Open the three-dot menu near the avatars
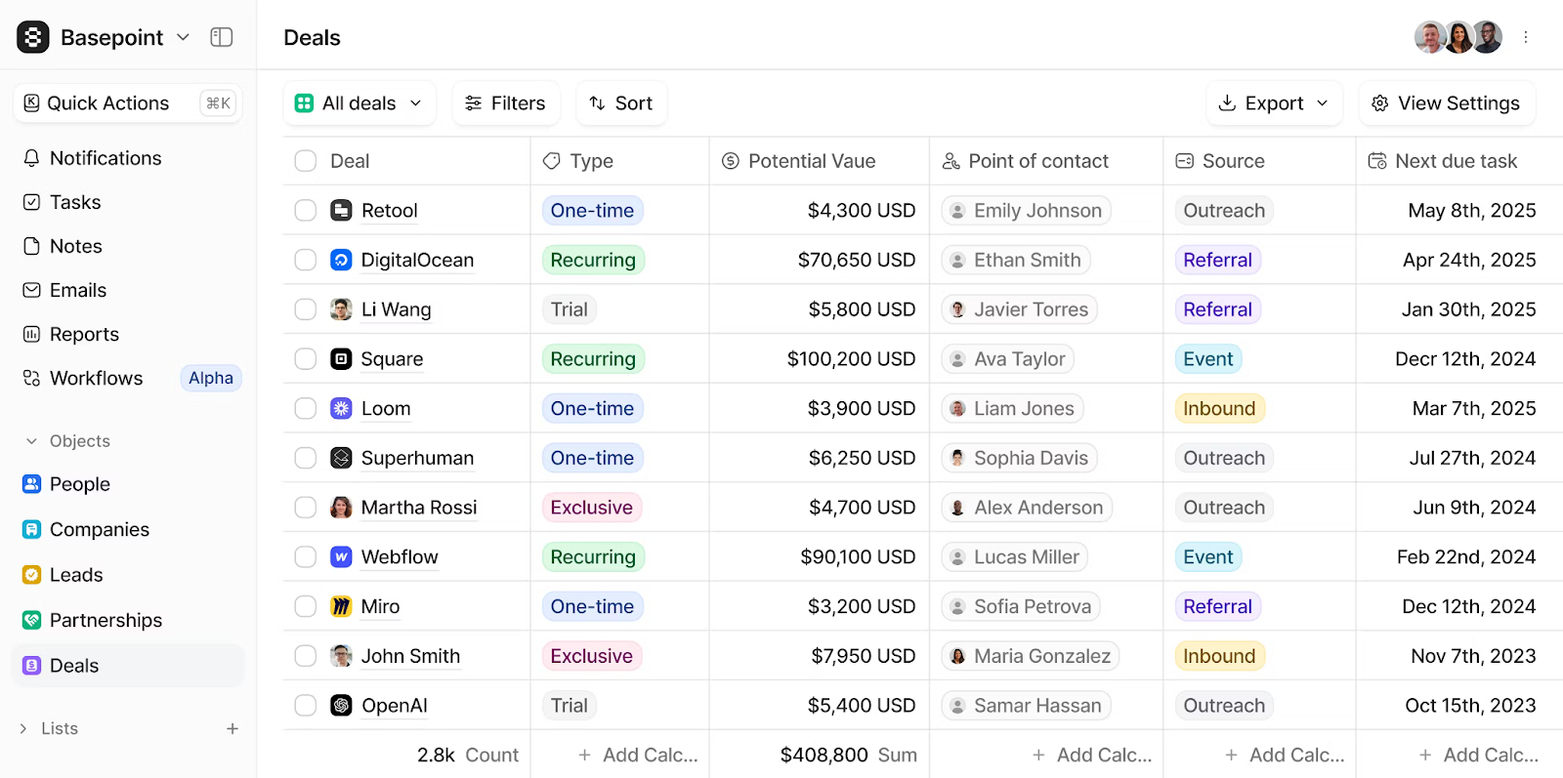1563x778 pixels. [x=1526, y=37]
